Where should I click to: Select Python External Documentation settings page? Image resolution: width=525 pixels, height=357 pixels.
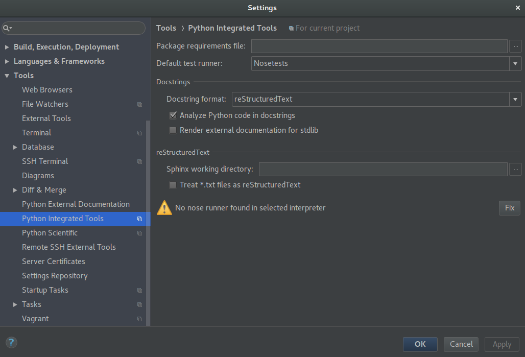click(76, 204)
